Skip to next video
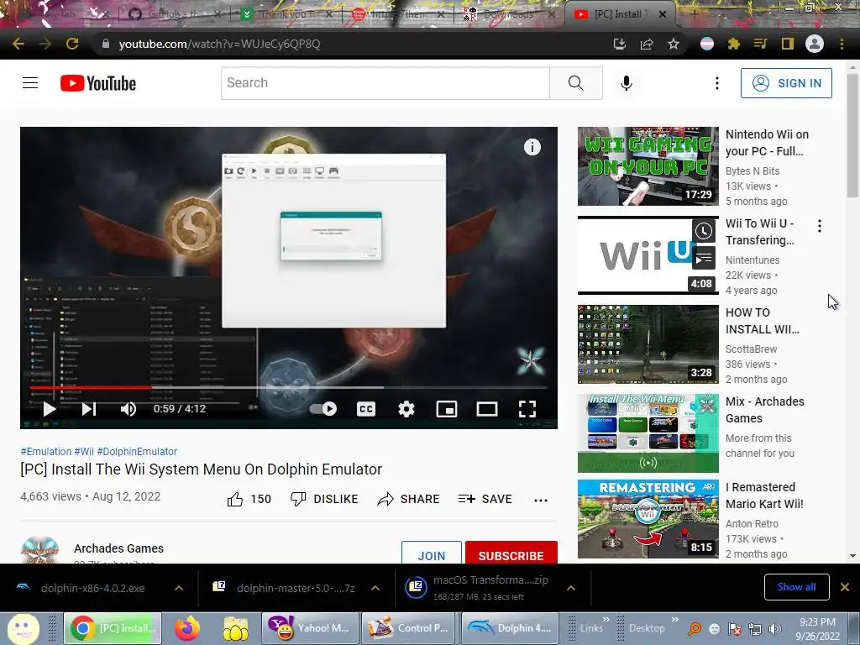This screenshot has width=860, height=645. (x=89, y=409)
